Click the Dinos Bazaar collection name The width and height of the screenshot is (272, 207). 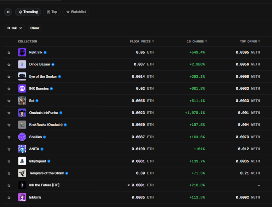coord(40,64)
